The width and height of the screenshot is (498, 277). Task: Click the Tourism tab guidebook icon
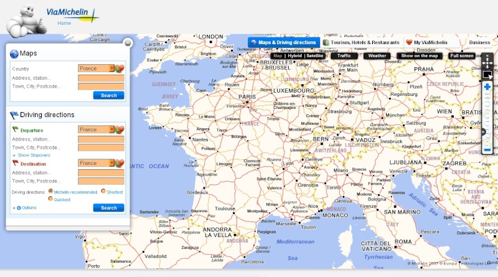326,42
